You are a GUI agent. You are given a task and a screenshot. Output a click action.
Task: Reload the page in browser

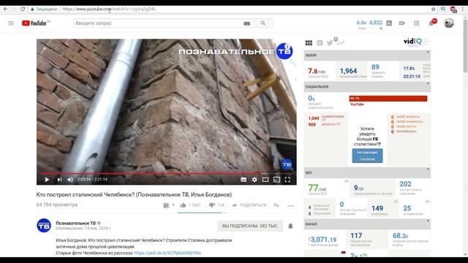click(x=23, y=9)
